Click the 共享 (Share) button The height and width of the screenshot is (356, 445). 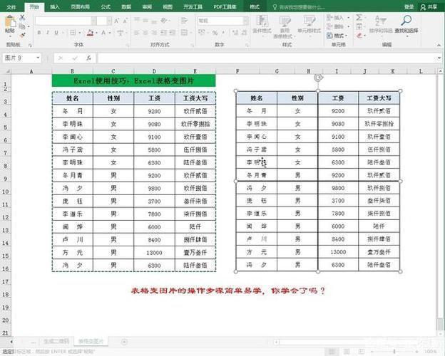[x=429, y=7]
